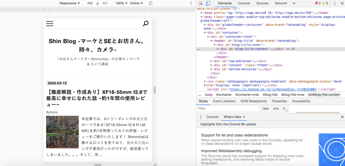Click Support for let and class redeclarations
The width and height of the screenshot is (345, 166).
tap(234, 135)
